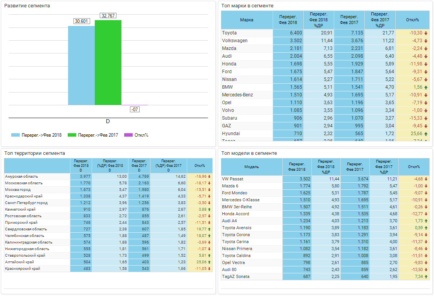Select the Московская область territory row
This screenshot has width=434, height=307.
tap(108, 183)
